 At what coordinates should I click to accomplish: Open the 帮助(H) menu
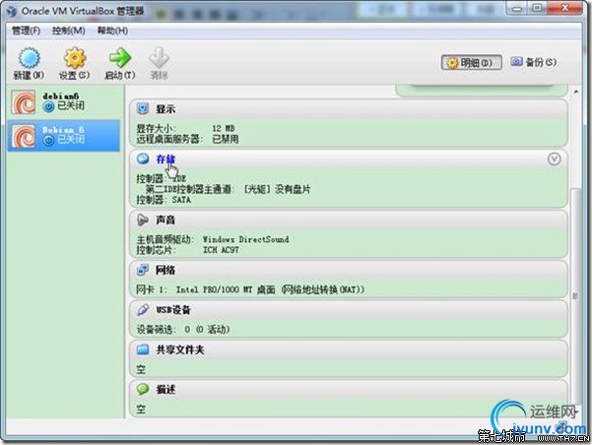pyautogui.click(x=112, y=31)
